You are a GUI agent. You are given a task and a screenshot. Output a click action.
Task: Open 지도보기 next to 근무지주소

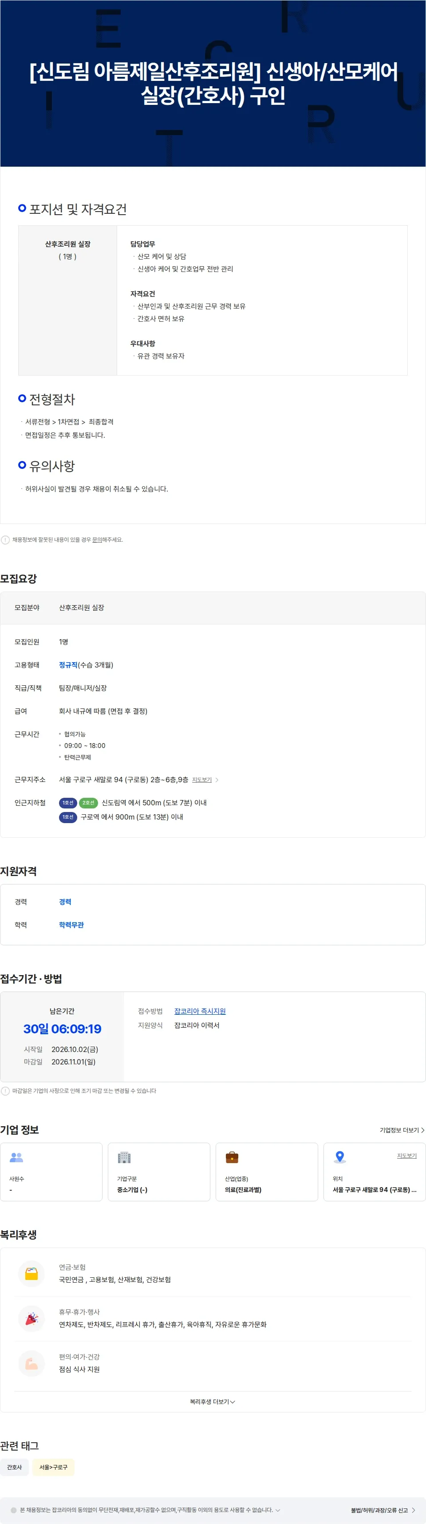point(202,780)
